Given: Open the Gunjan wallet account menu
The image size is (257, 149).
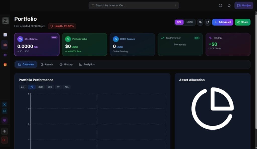Looking at the screenshot, I should coord(244,6).
